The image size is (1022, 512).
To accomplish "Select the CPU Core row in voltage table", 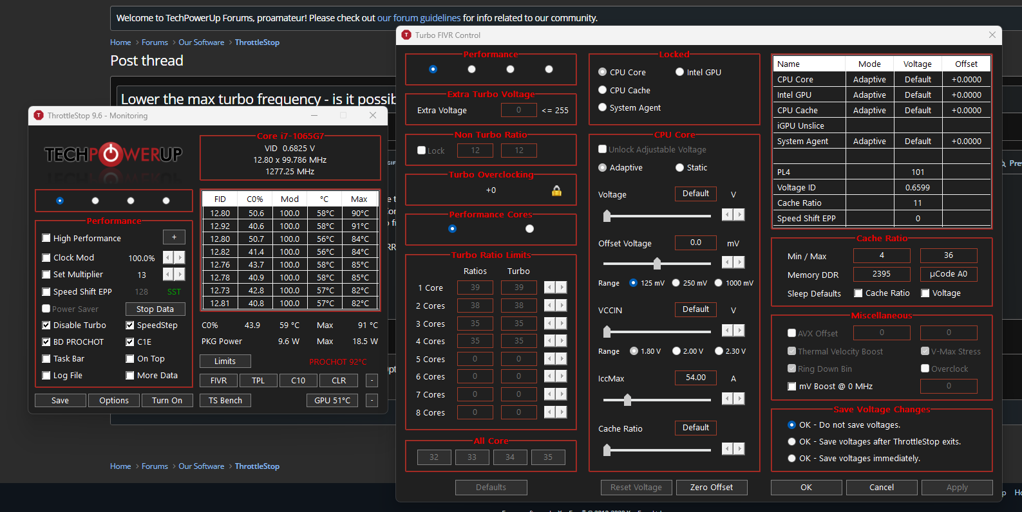I will click(x=882, y=79).
